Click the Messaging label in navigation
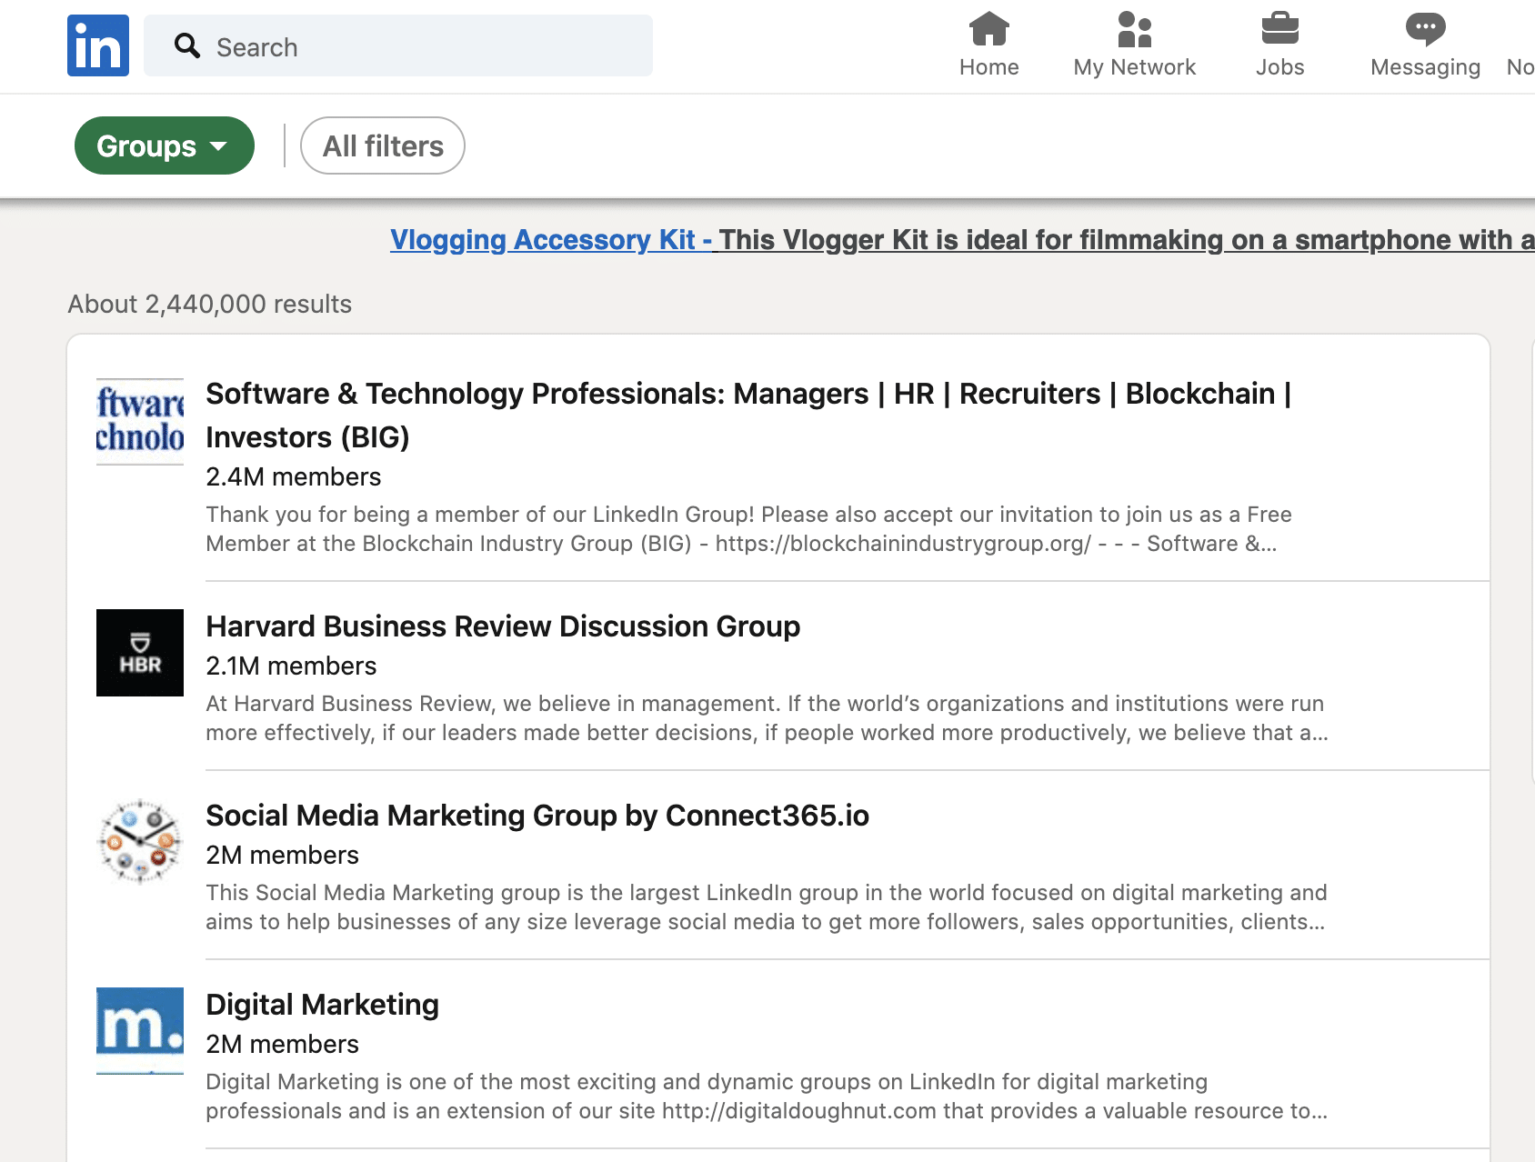 1425,67
